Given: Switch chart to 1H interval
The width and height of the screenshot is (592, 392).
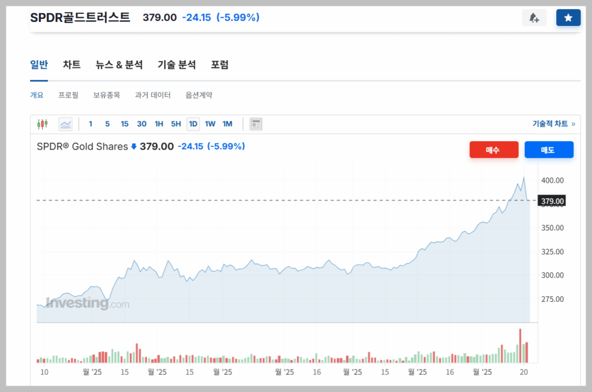Looking at the screenshot, I should pos(159,124).
